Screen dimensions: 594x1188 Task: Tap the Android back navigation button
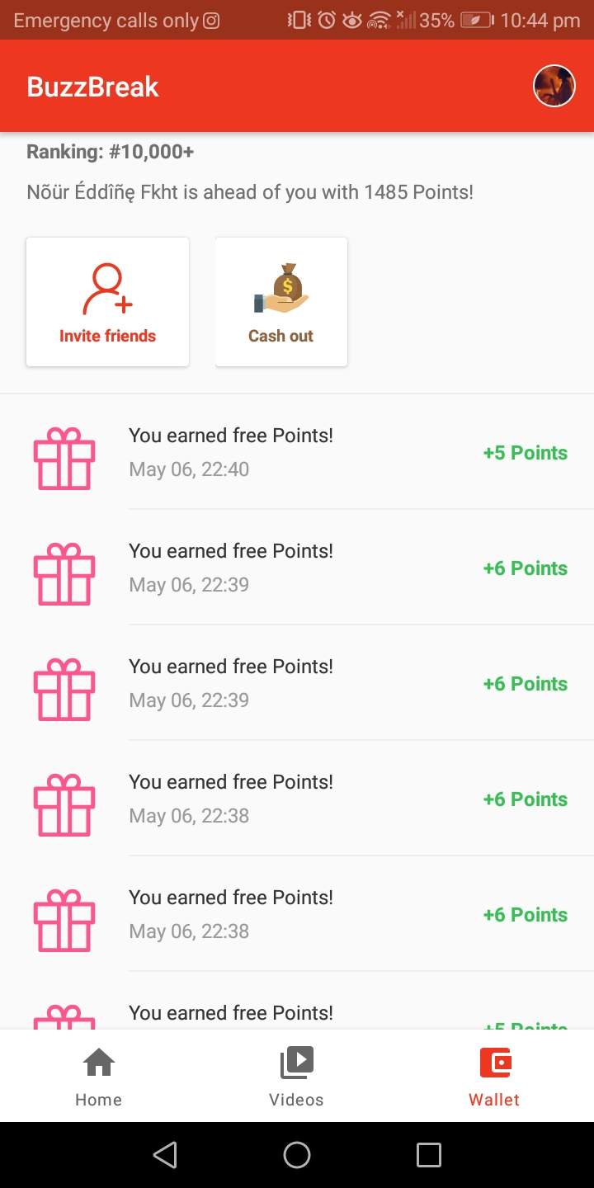[165, 1155]
